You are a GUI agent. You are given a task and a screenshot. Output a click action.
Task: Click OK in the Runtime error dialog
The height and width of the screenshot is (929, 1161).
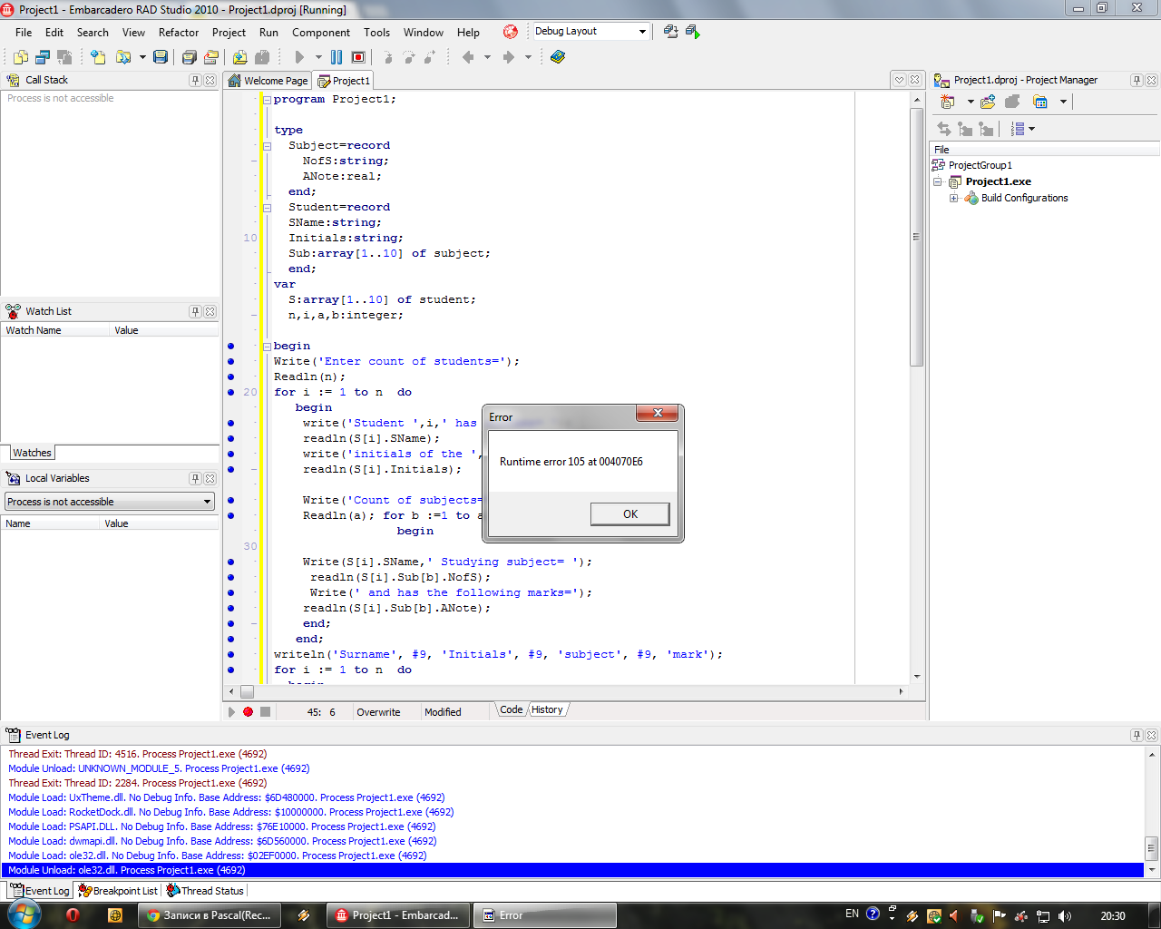point(629,514)
